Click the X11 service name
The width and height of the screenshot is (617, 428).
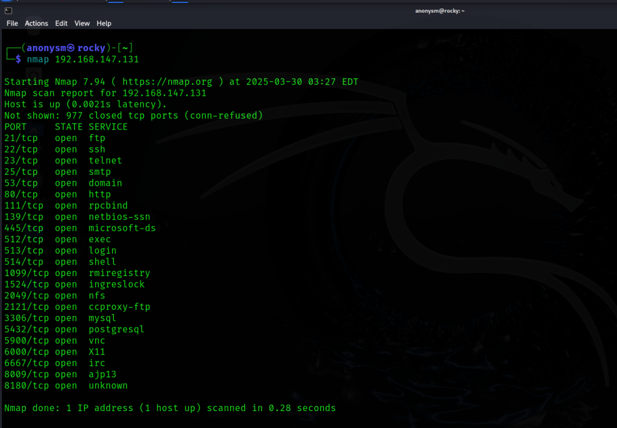coord(97,352)
